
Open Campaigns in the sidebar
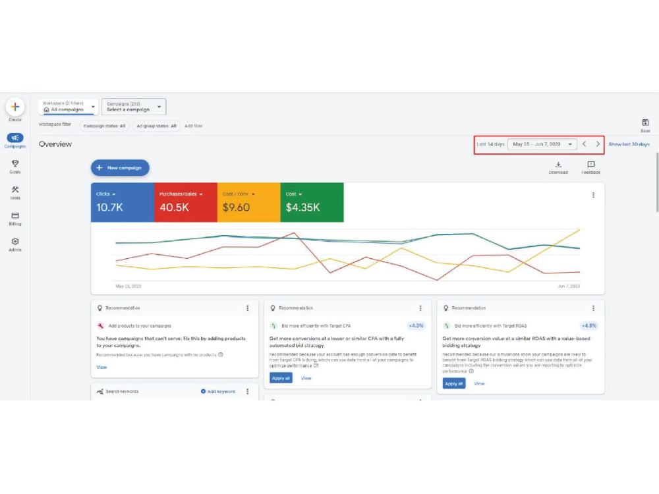pos(15,141)
